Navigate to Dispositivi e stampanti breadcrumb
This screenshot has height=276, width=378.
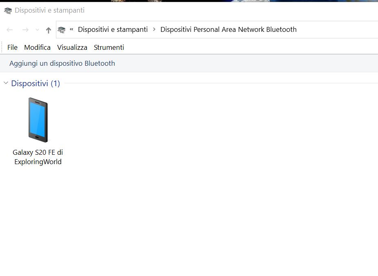click(113, 29)
